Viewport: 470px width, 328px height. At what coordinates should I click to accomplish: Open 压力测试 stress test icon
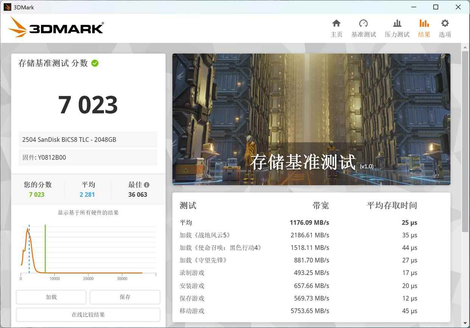click(397, 23)
